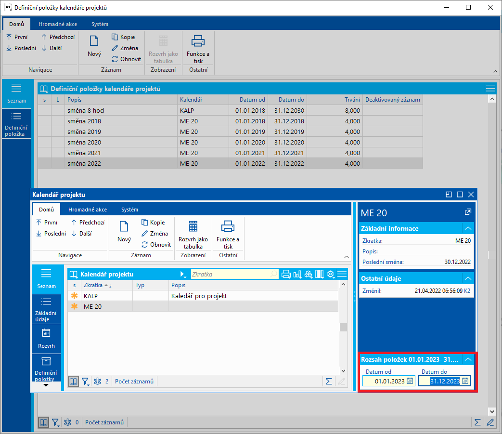Open filter dropdown in Kalendář projektu status bar
The height and width of the screenshot is (434, 502).
[85, 381]
